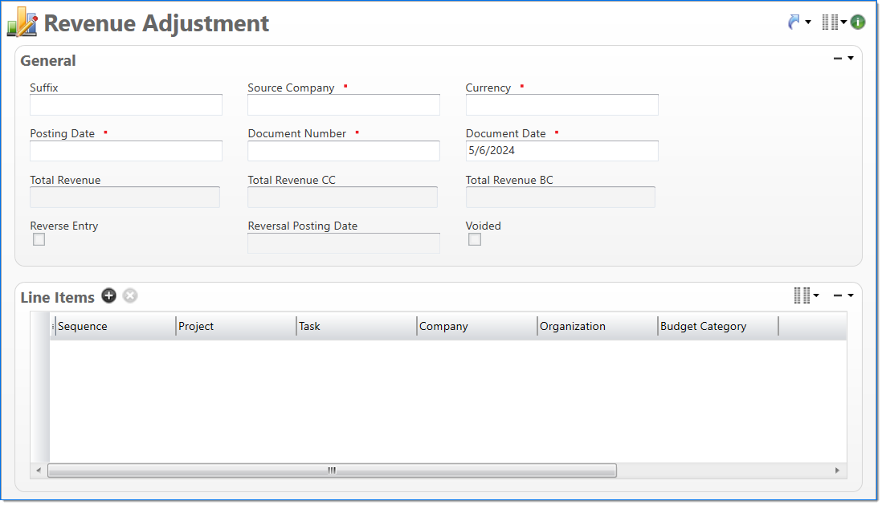Toggle the Voided checkbox
The width and height of the screenshot is (882, 505).
[x=475, y=240]
